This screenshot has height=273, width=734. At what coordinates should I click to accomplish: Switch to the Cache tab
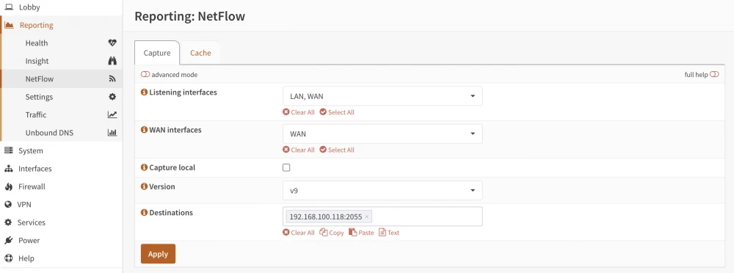tap(200, 53)
